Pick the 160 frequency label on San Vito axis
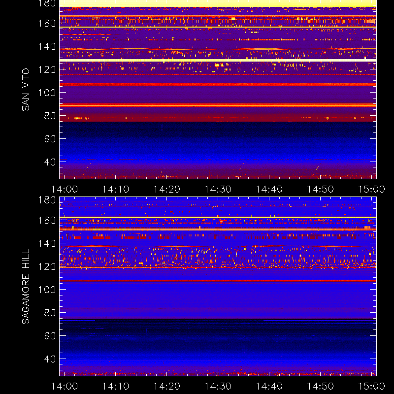Screen dimensions: 394x394 click(x=47, y=23)
